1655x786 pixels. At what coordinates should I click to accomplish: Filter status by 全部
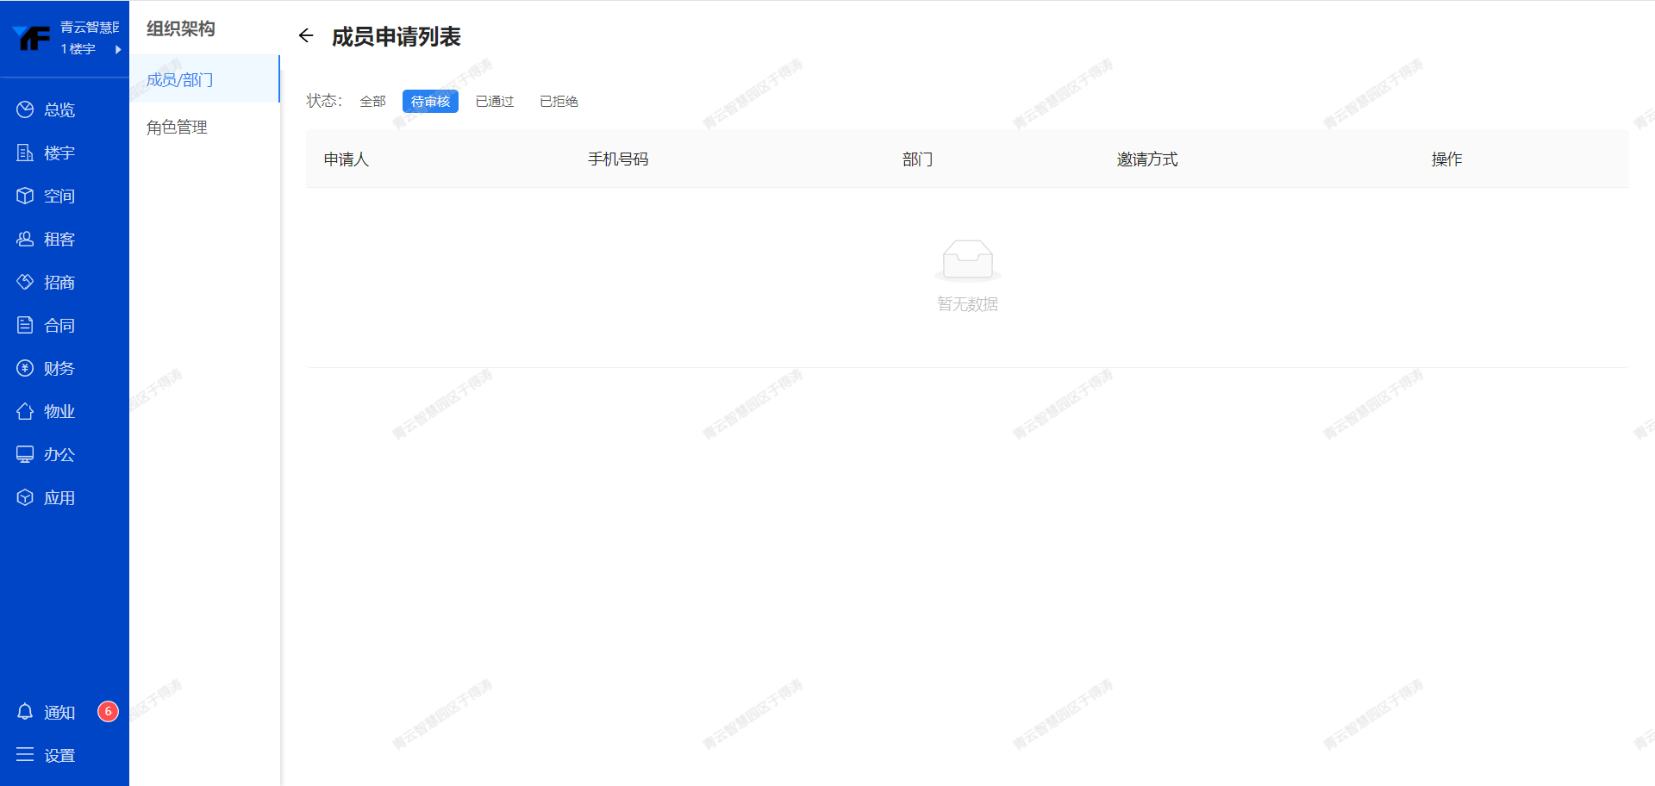372,102
